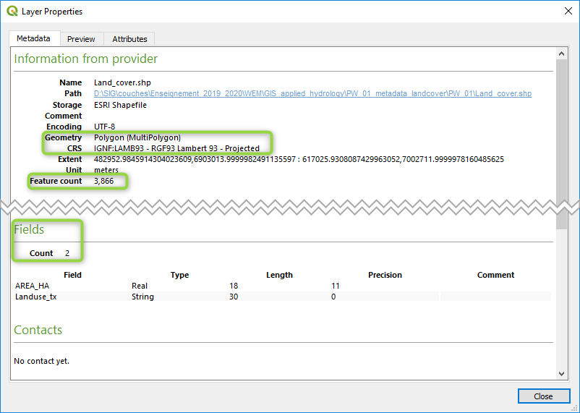Click the Field column header
The image size is (580, 413).
pyautogui.click(x=72, y=275)
